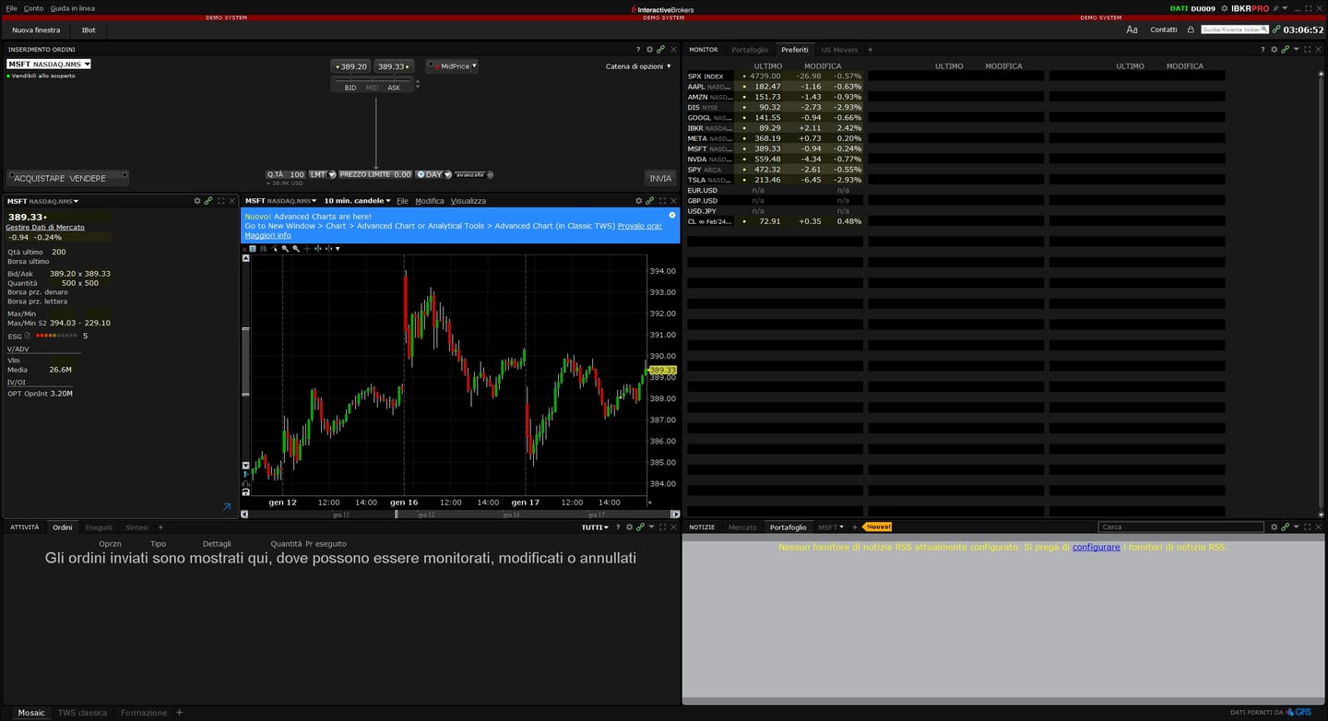The image size is (1328, 721).
Task: Select the zoom-out magnifier tool on the chart
Action: pos(297,249)
